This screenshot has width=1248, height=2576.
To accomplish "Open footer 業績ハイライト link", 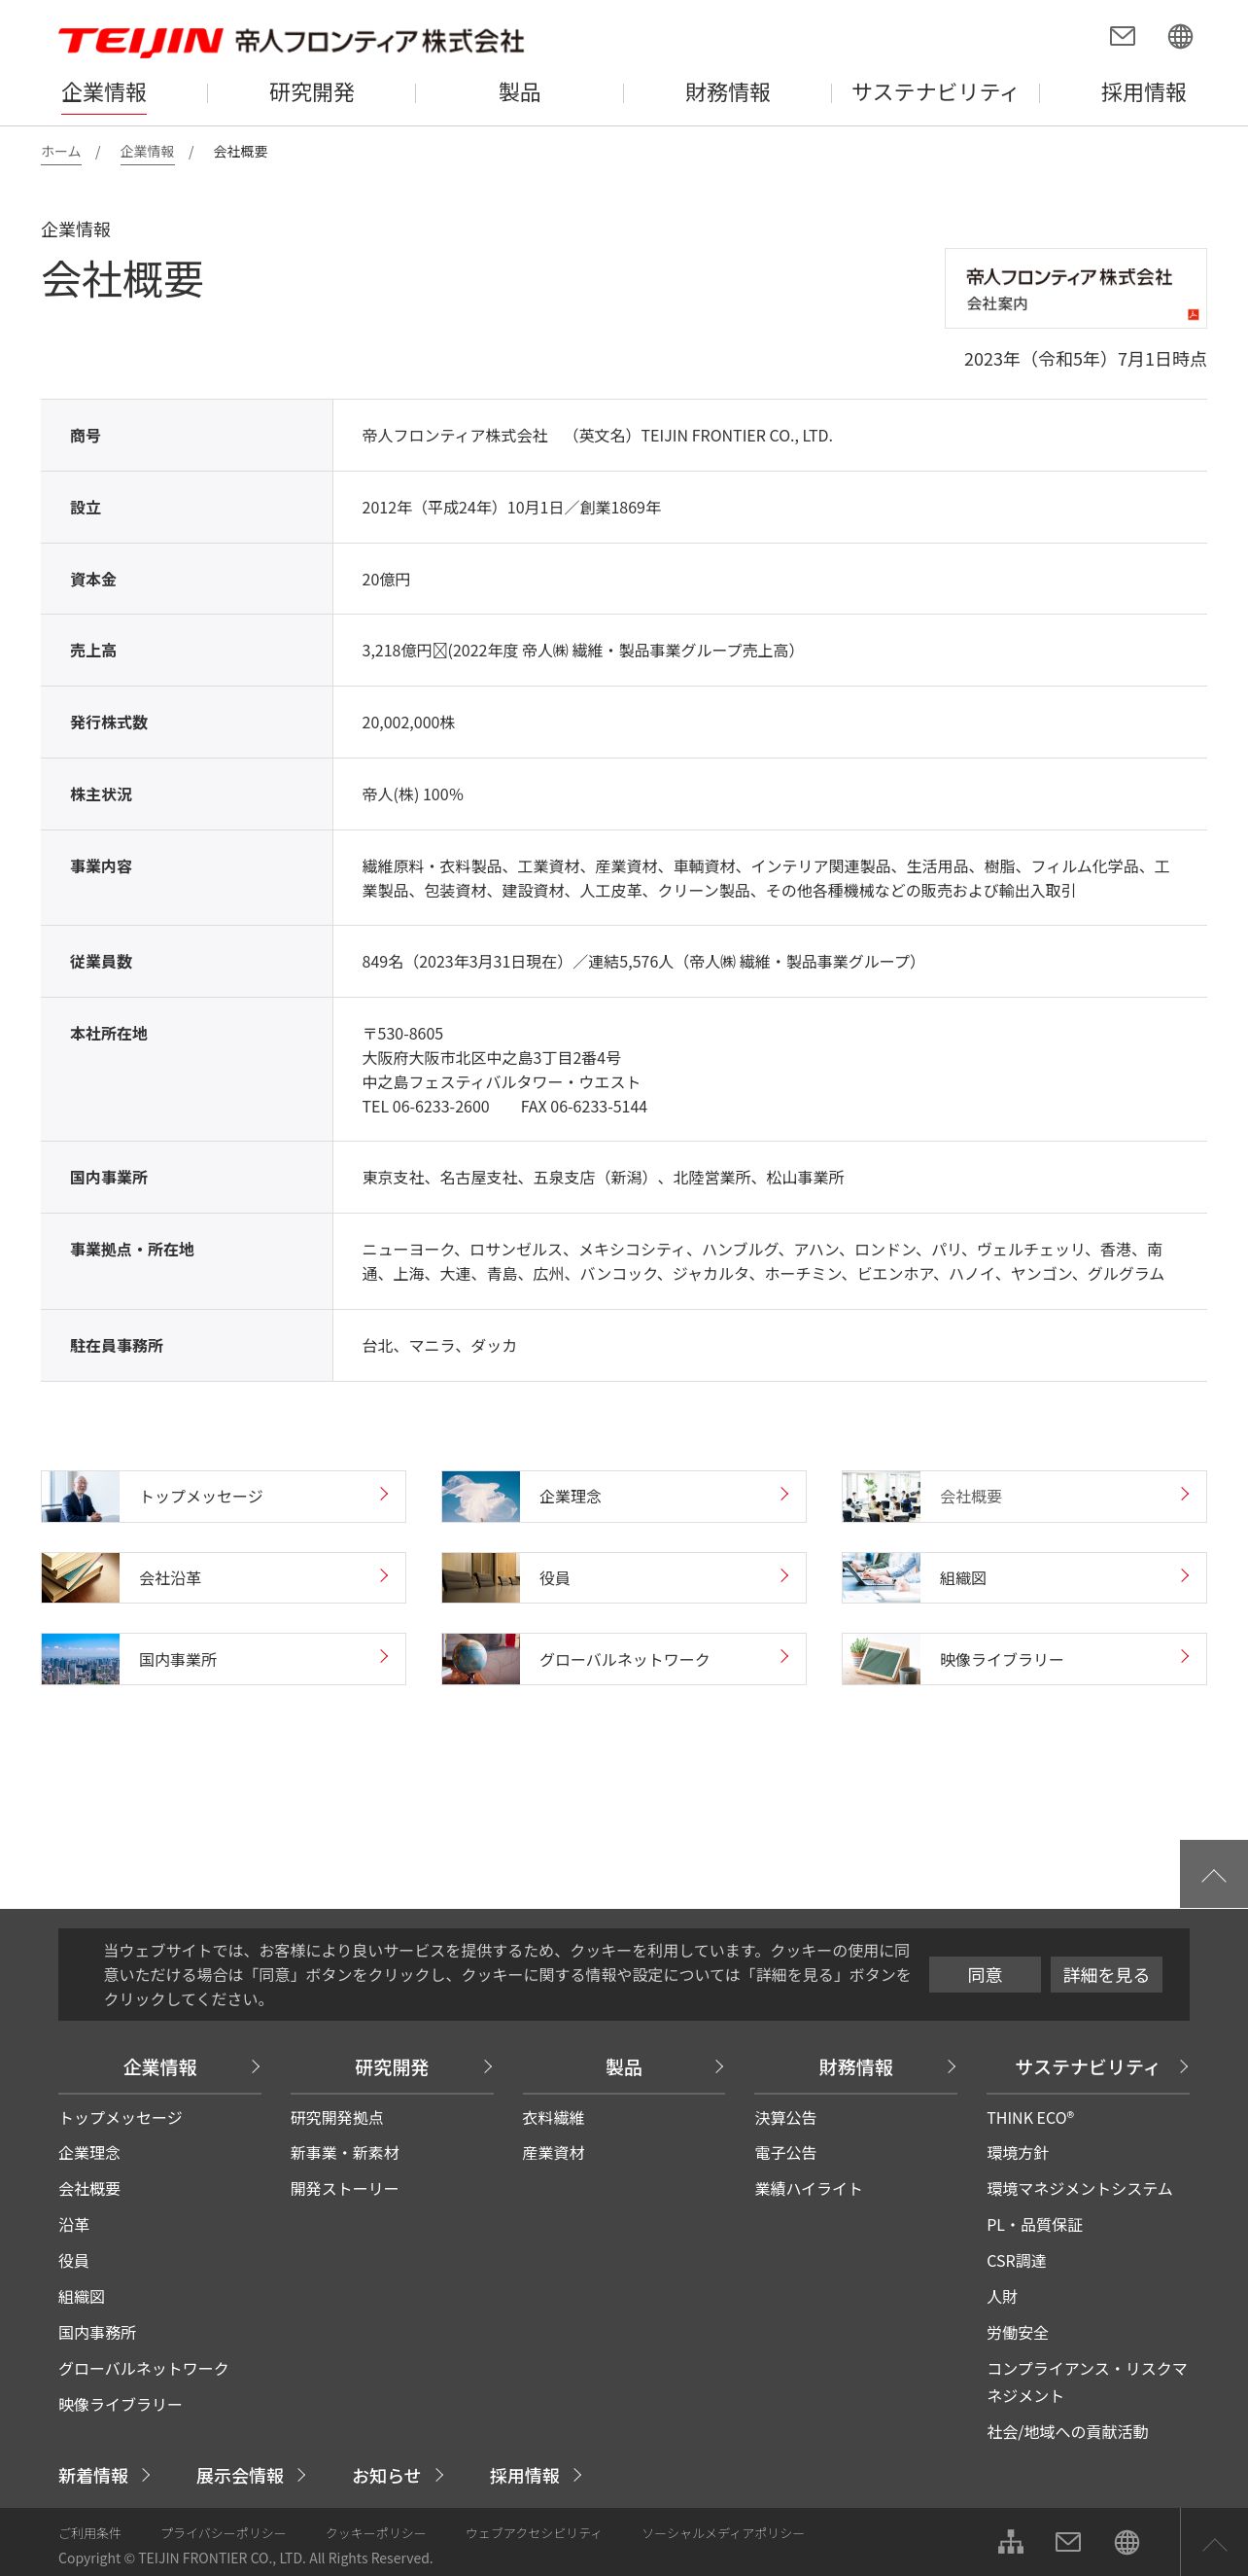I will click(809, 2189).
